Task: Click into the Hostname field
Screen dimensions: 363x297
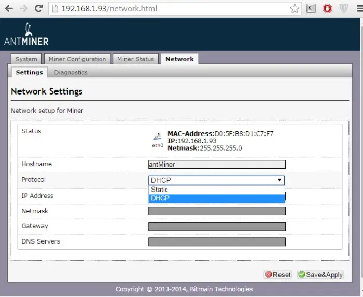Action: tap(216, 165)
